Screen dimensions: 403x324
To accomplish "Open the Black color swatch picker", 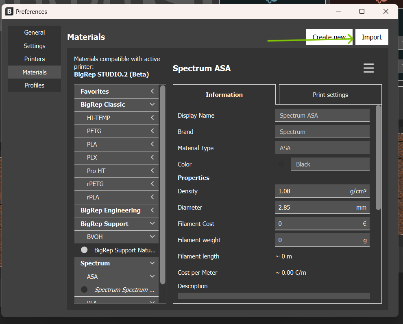I will [x=282, y=164].
